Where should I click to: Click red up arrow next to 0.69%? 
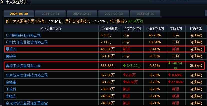[x=170, y=75]
